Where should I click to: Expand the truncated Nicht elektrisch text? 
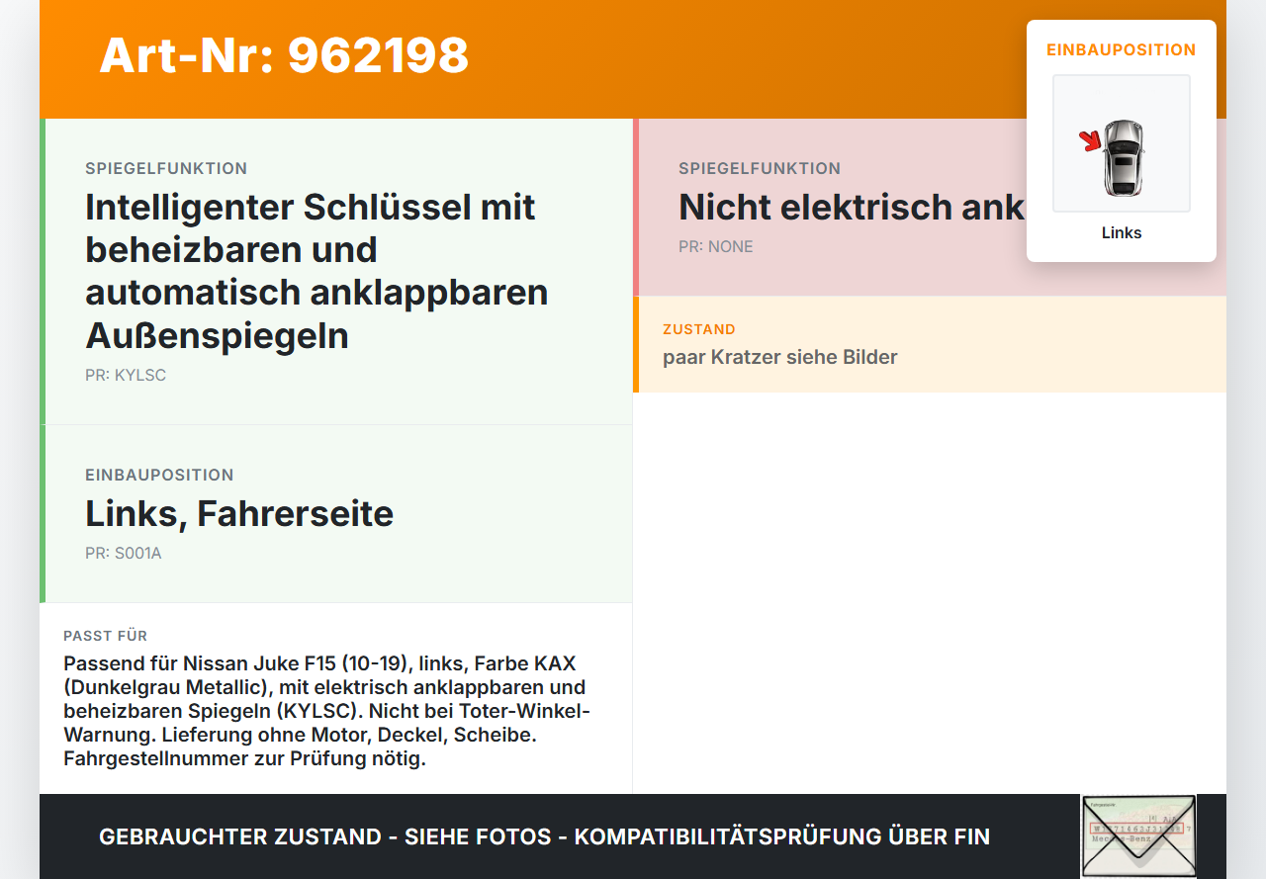[x=853, y=207]
